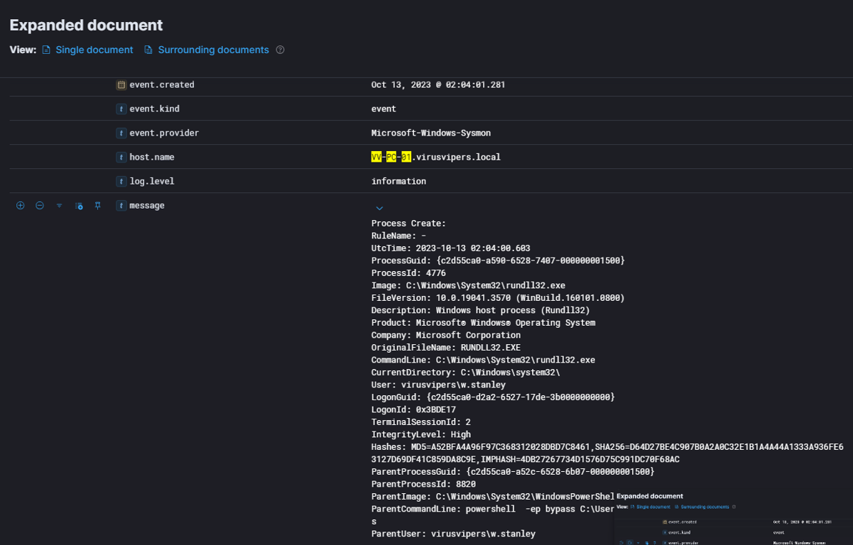The height and width of the screenshot is (545, 853).
Task: Click the filter for value plus icon on message row
Action: tap(21, 206)
